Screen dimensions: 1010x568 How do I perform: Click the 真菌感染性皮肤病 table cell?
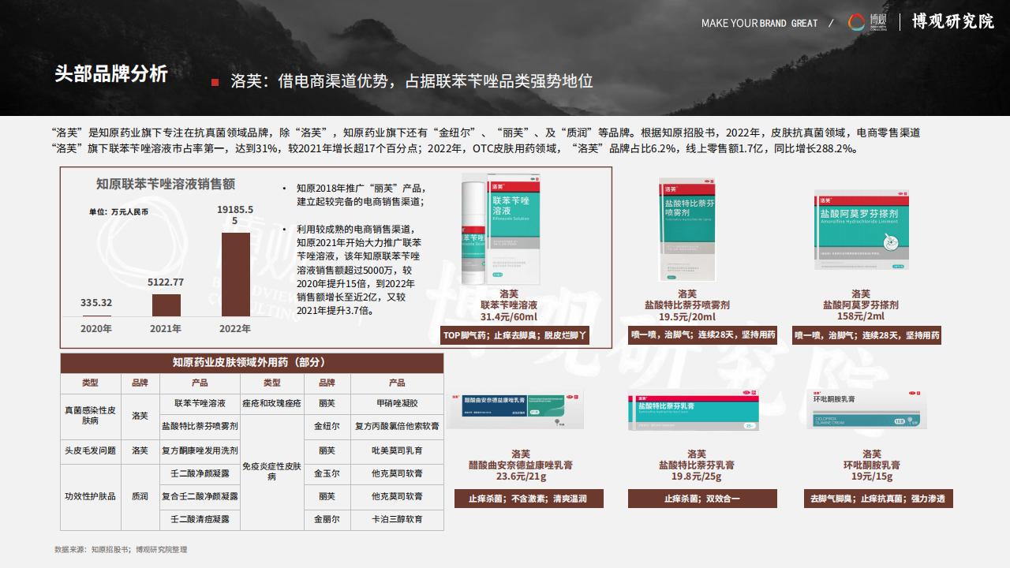(x=90, y=415)
